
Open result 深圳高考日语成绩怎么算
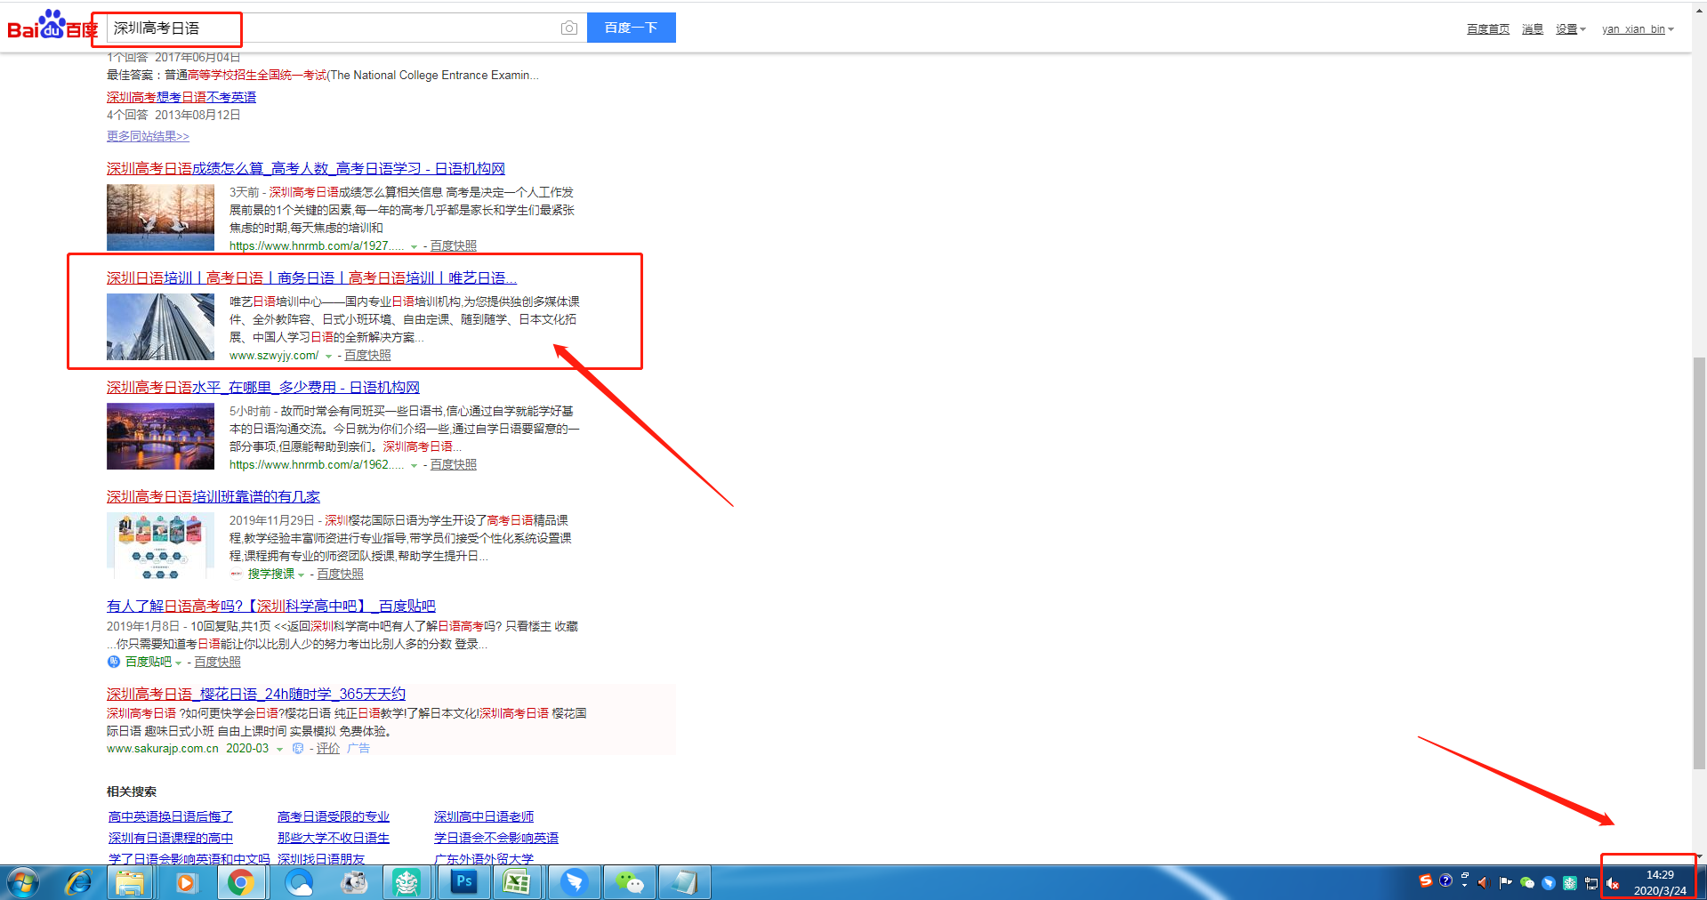tap(306, 168)
